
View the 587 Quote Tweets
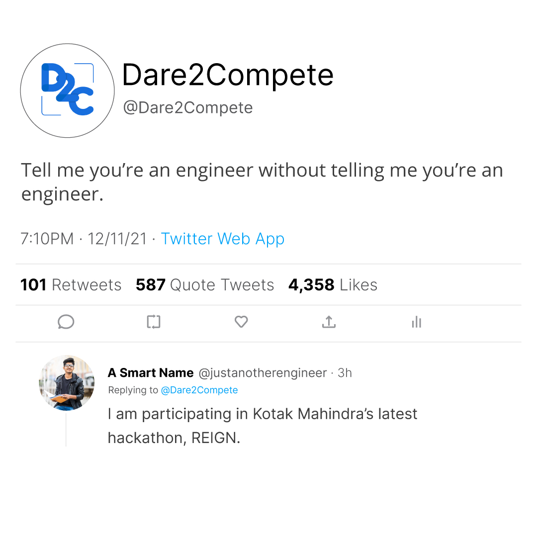205,285
